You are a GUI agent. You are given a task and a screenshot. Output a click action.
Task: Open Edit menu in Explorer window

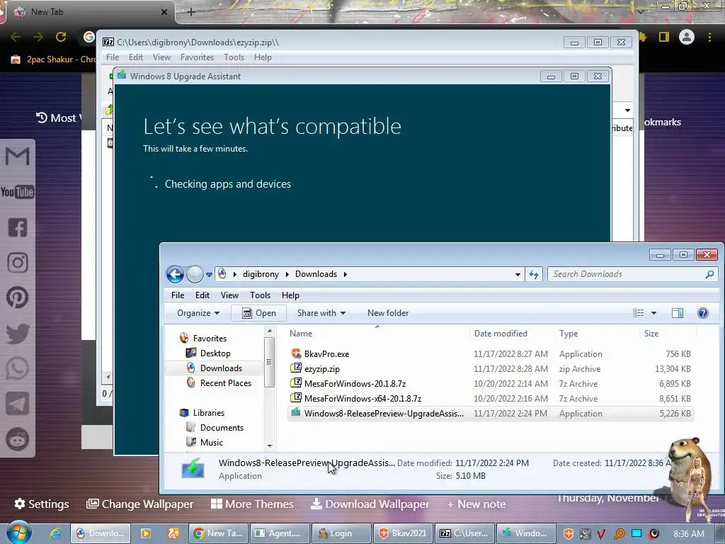202,295
